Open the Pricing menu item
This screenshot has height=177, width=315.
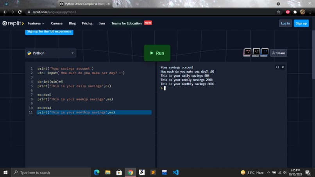pos(87,23)
